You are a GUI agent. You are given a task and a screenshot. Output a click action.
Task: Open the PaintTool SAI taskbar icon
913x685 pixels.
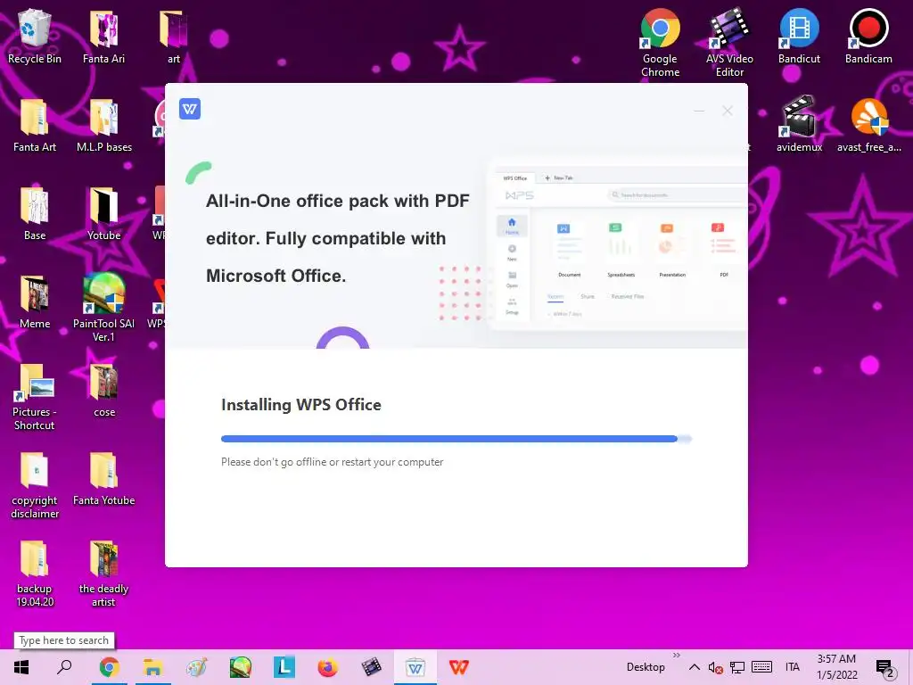(x=240, y=667)
